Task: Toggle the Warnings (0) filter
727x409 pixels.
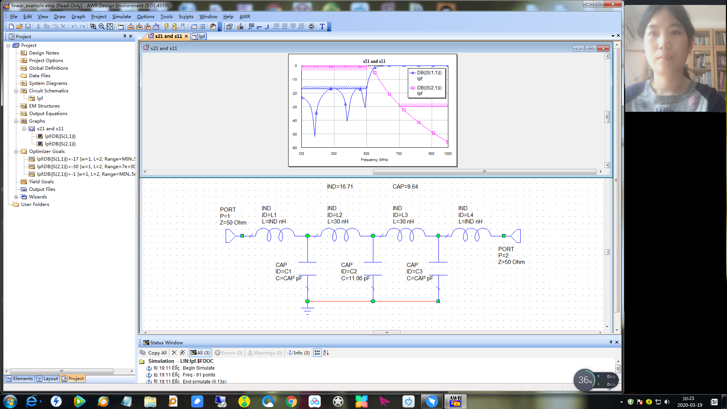Action: [265, 353]
